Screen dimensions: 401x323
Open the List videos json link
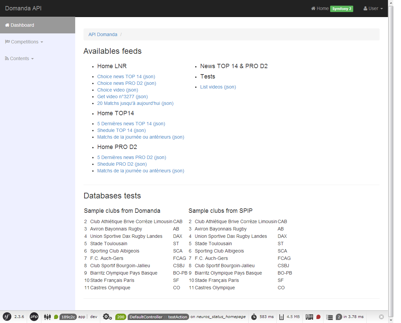[x=218, y=87]
